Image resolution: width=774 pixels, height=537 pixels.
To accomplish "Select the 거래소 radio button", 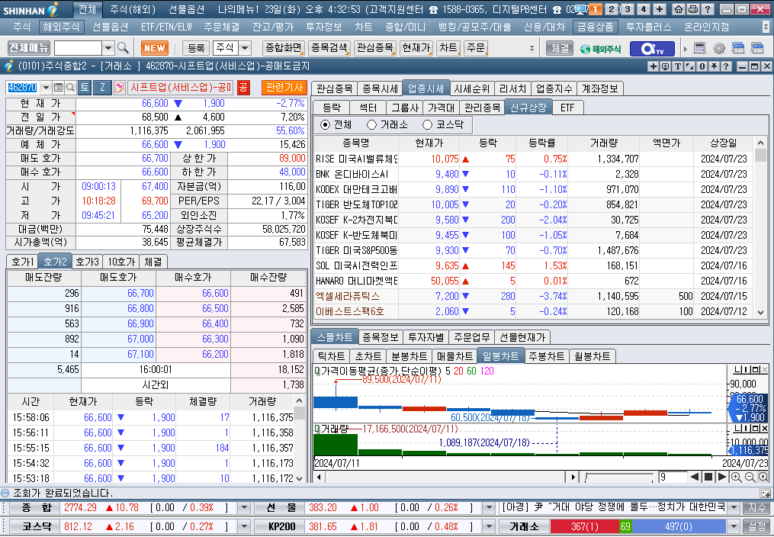I will point(371,125).
